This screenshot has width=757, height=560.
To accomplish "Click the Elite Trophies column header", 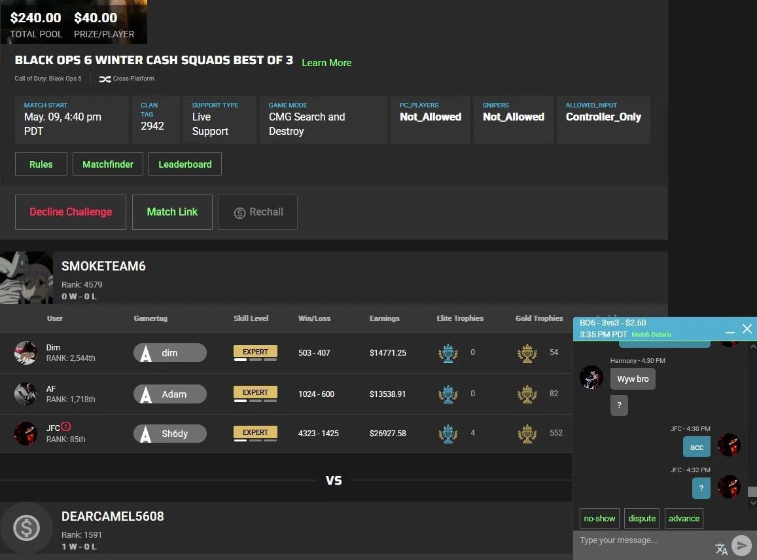I will coord(460,318).
